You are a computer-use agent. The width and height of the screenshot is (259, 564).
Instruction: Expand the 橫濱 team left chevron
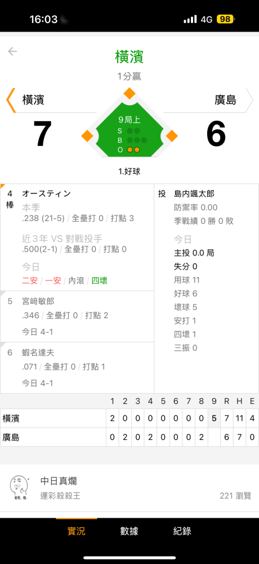11,100
